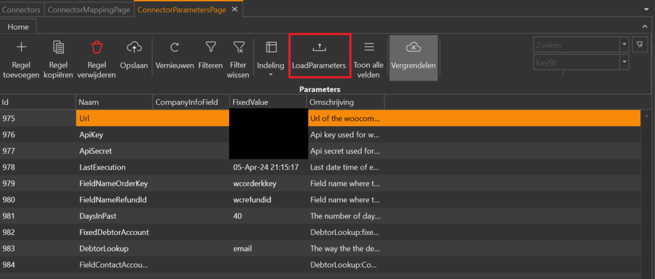Delete row with Regel verwijderen trash icon

point(97,47)
